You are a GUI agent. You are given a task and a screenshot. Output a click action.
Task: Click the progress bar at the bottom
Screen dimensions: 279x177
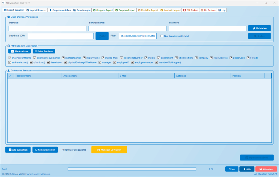[132, 169]
